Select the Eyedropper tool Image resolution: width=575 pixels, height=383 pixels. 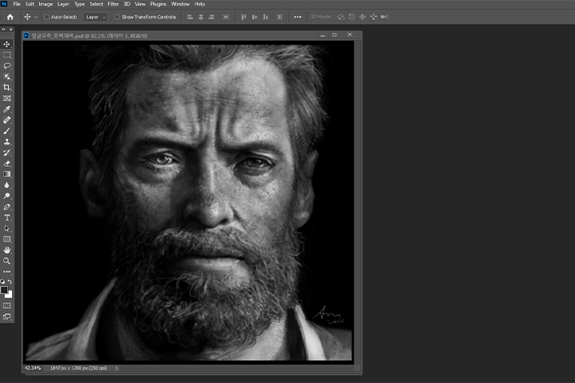click(x=7, y=109)
